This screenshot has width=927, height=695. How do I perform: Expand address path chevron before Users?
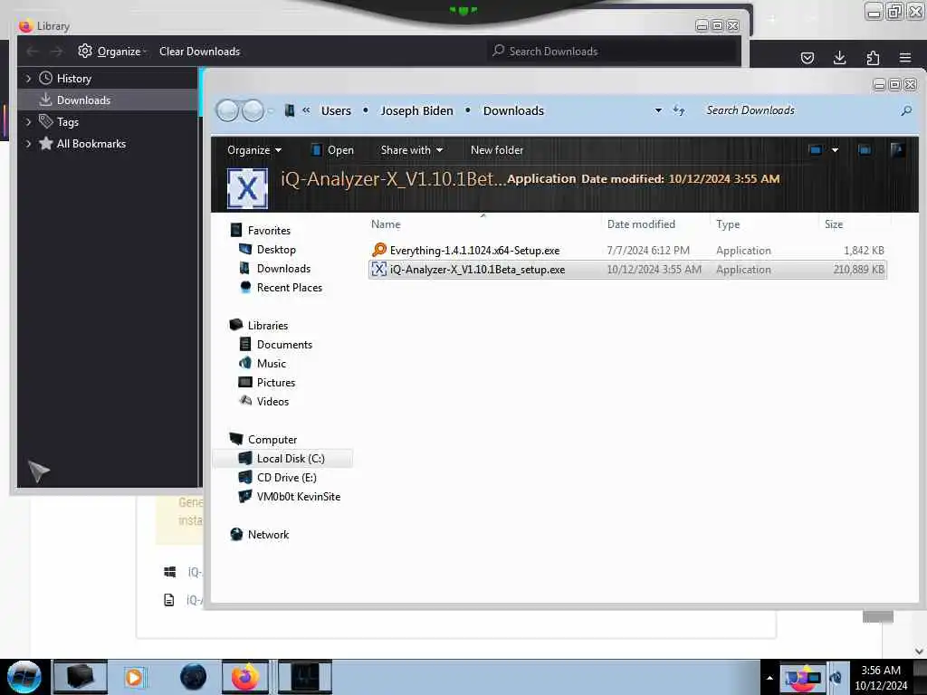coord(306,109)
